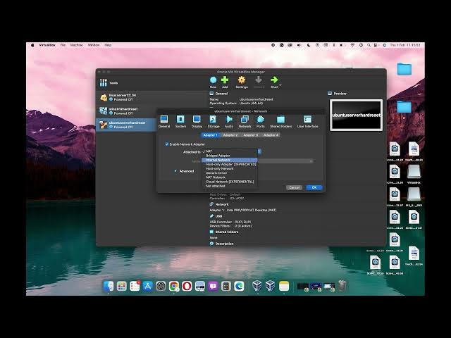Image resolution: width=451 pixels, height=338 pixels.
Task: Click the green Add machine icon
Action: 225,80
